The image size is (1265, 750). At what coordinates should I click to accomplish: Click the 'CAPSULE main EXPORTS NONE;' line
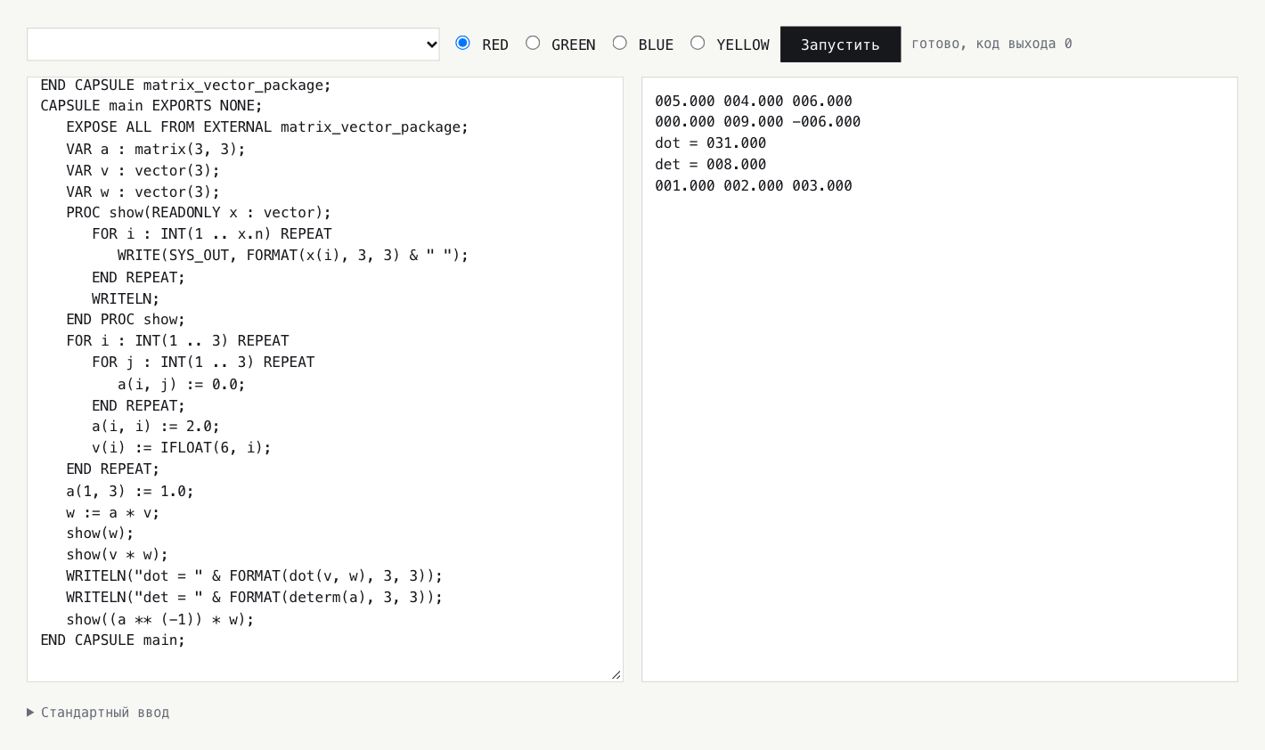tap(151, 106)
